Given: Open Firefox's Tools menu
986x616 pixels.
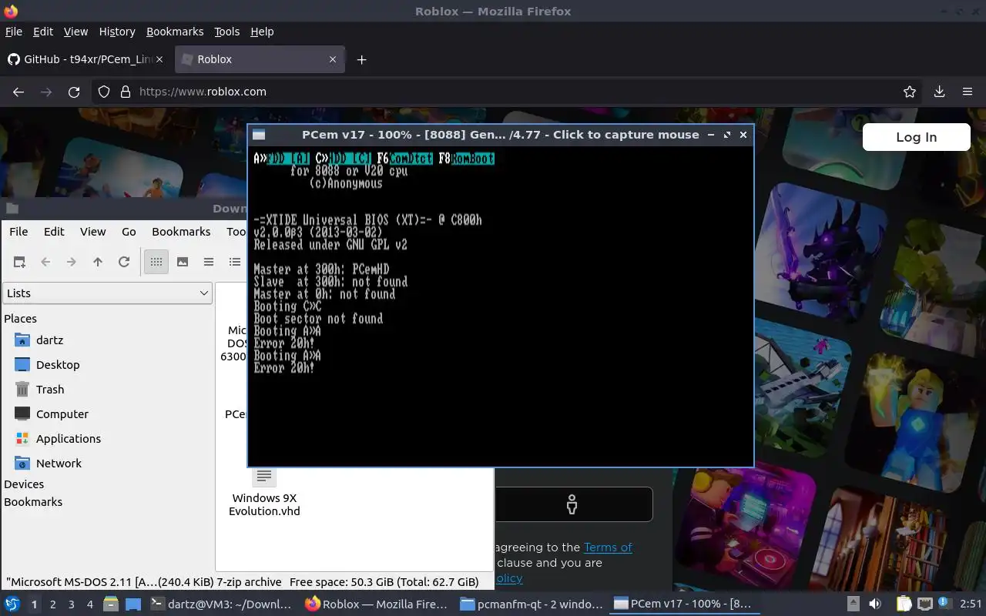Looking at the screenshot, I should [x=226, y=32].
